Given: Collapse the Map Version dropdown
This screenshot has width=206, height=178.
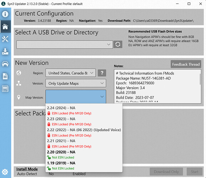Looking at the screenshot, I should (x=76, y=97).
